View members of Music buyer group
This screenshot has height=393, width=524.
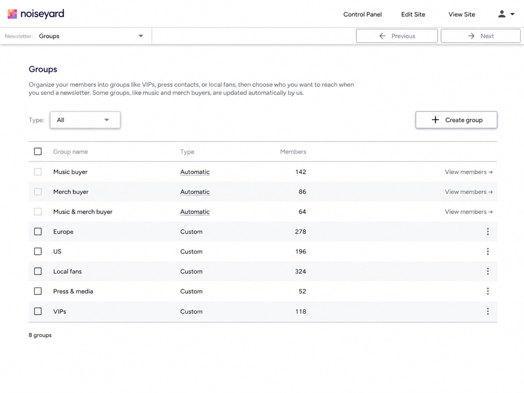pyautogui.click(x=469, y=172)
